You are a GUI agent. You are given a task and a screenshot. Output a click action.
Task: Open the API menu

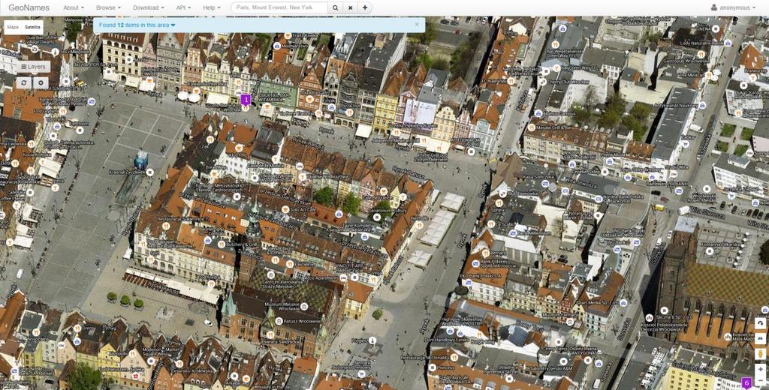pos(183,7)
